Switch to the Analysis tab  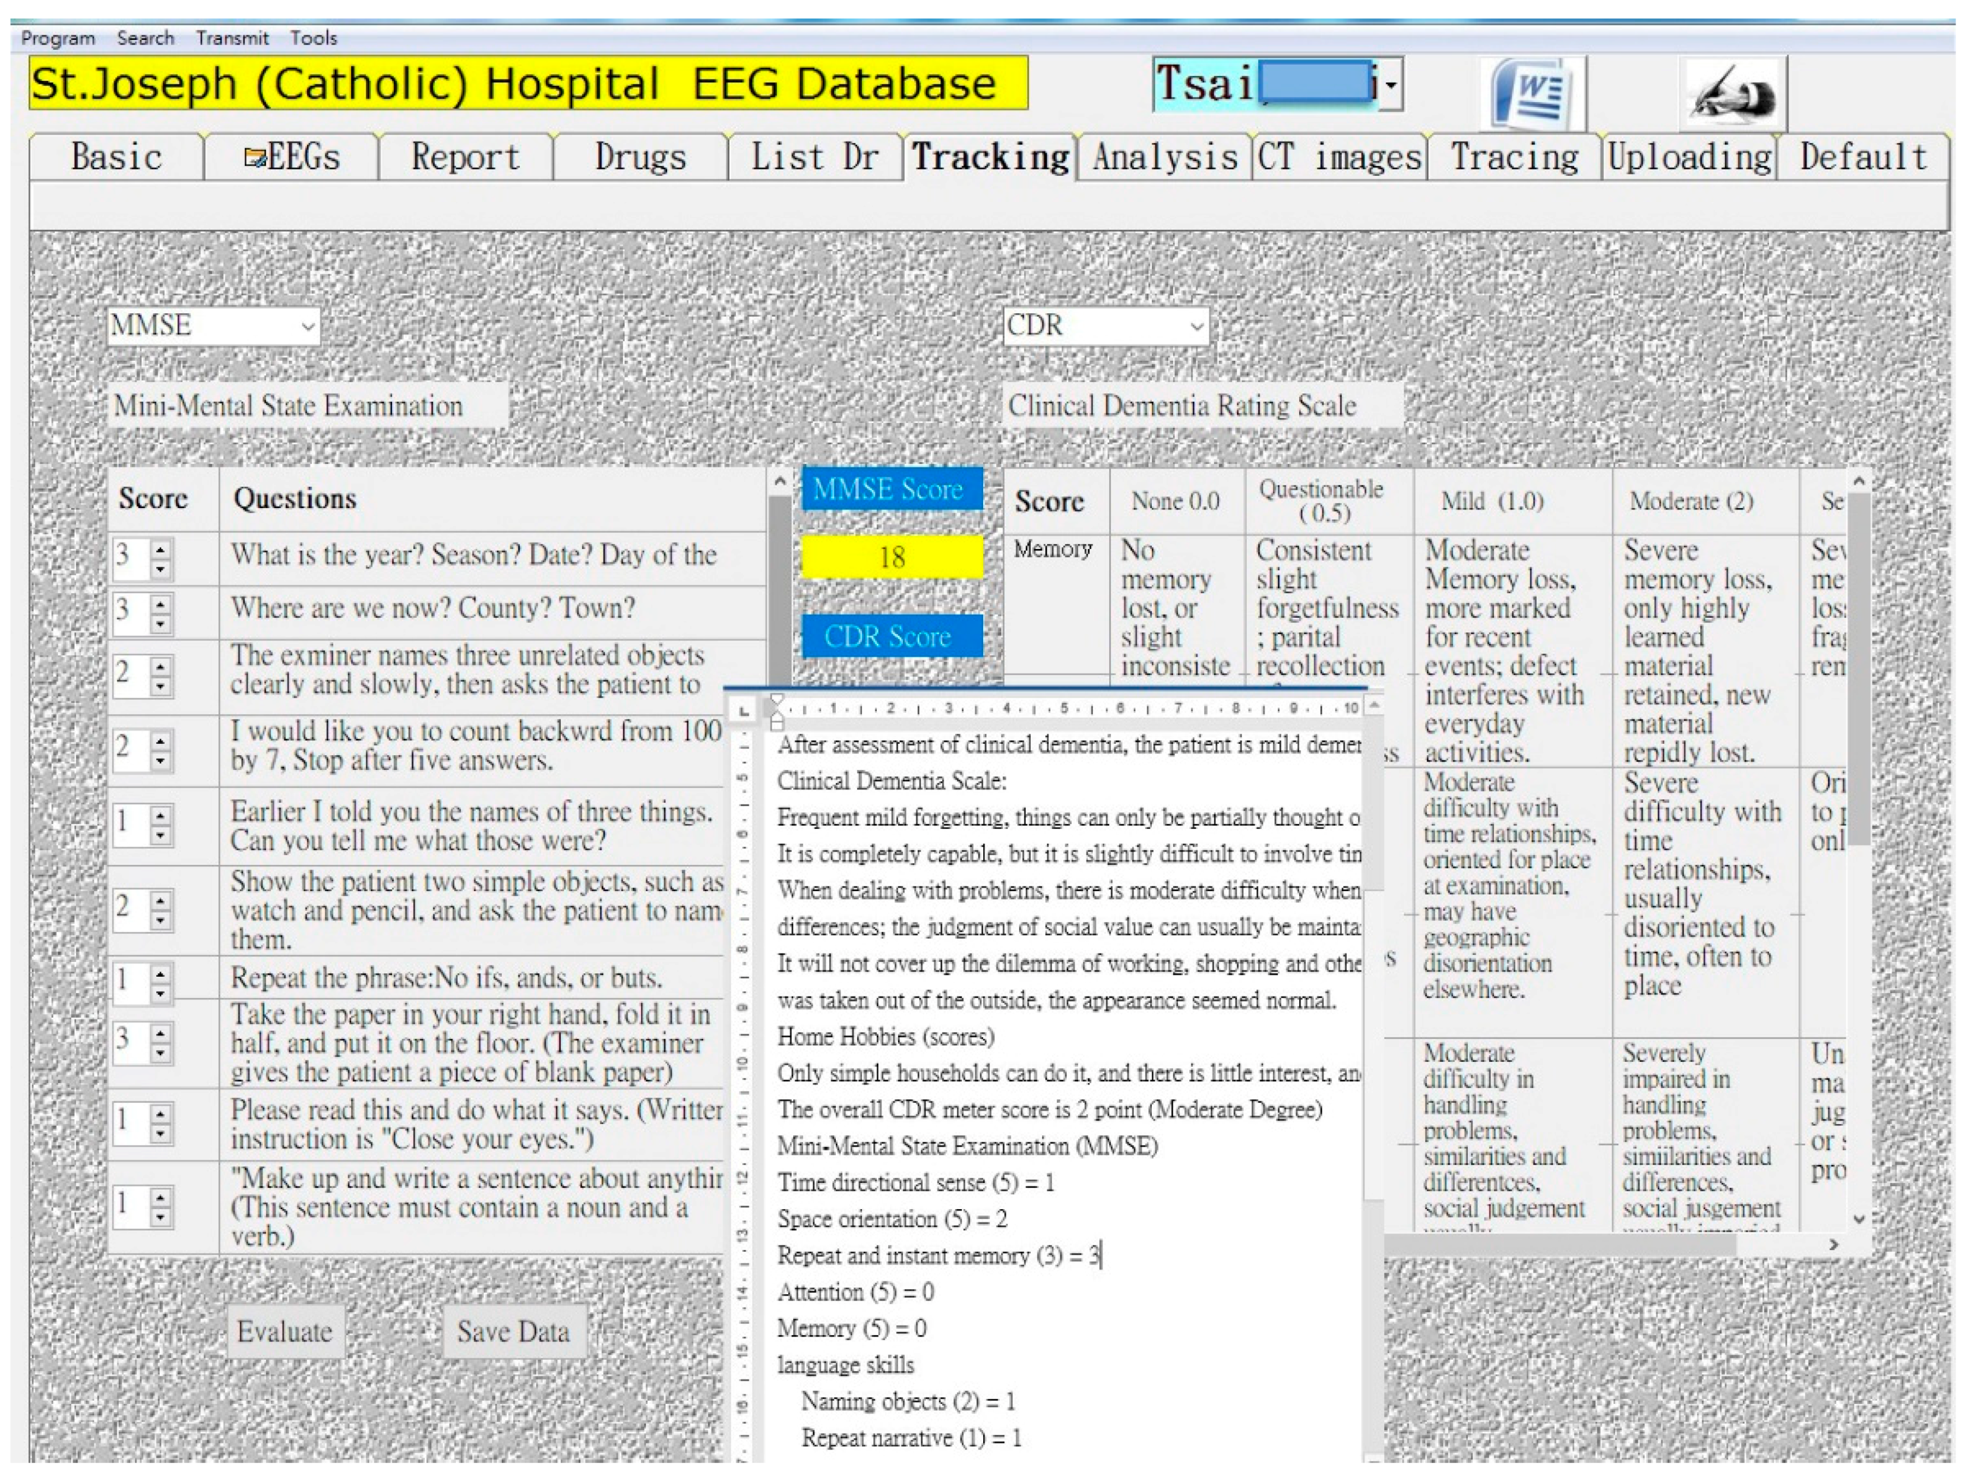[x=1164, y=157]
